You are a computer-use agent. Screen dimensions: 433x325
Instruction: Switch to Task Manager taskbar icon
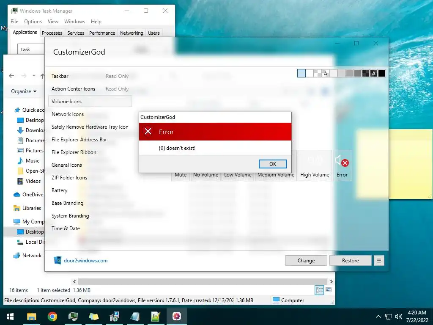(73, 317)
